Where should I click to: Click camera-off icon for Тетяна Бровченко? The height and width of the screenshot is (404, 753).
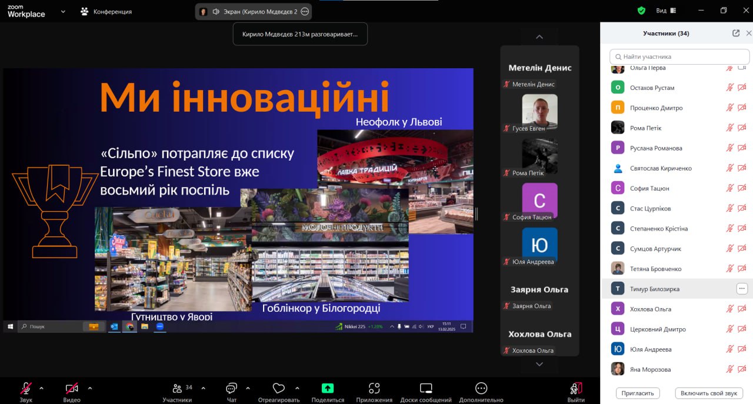pos(742,269)
